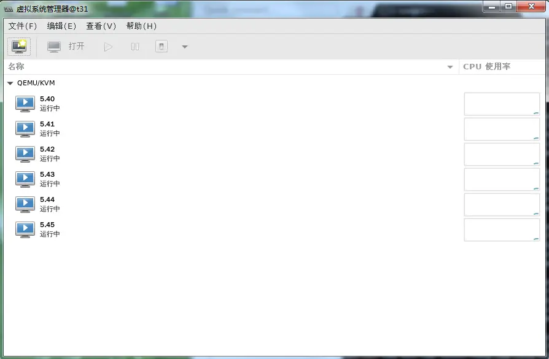Click the 运行中 status under 5.40
549x359 pixels.
click(x=50, y=108)
